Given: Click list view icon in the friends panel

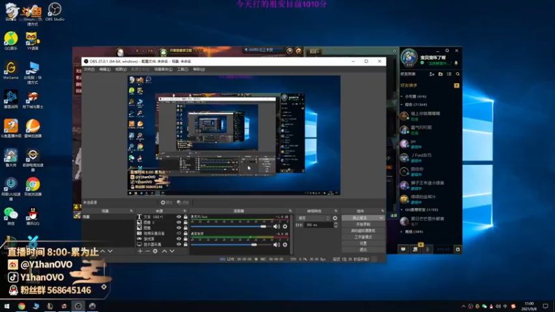Looking at the screenshot, I should 449,74.
